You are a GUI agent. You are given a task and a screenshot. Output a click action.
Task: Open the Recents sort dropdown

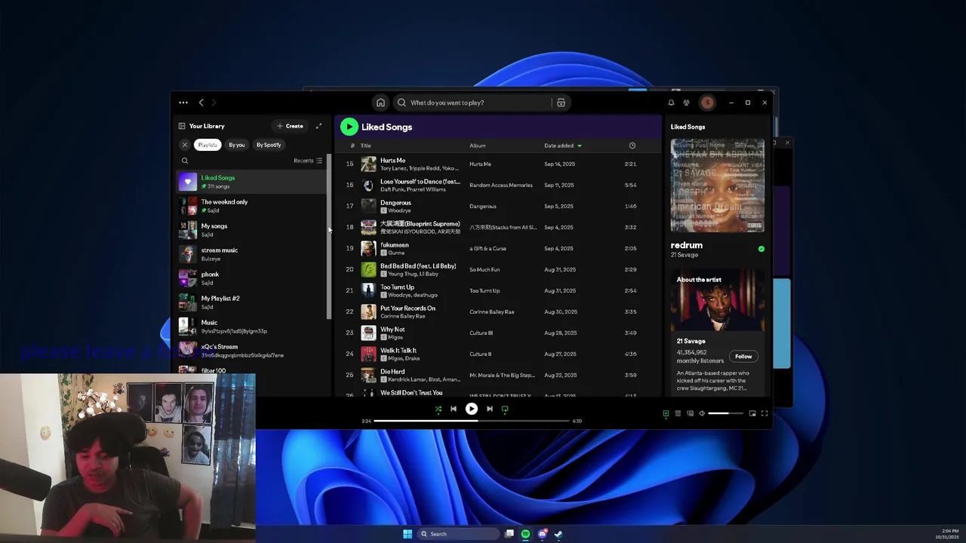point(308,161)
